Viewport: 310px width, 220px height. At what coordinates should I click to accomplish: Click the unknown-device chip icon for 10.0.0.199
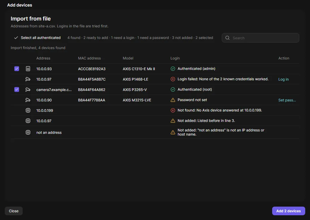click(x=28, y=110)
